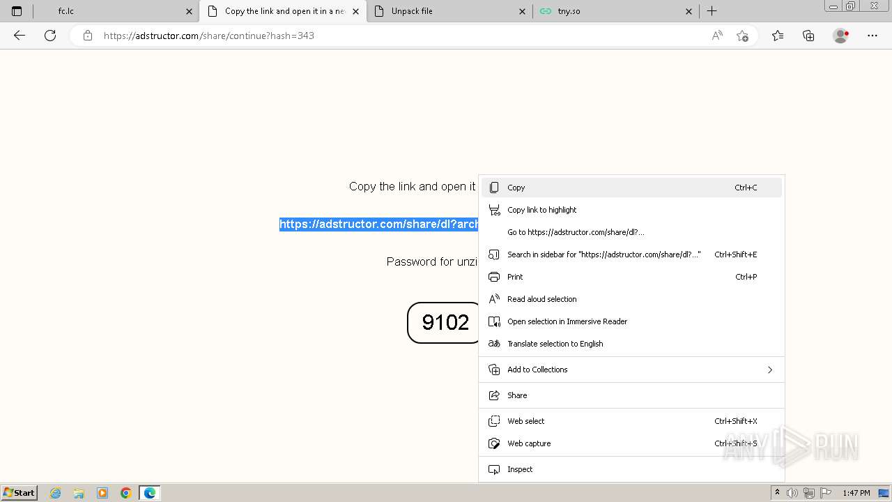This screenshot has height=502, width=892.
Task: Open Inspect developer tools
Action: (x=631, y=469)
